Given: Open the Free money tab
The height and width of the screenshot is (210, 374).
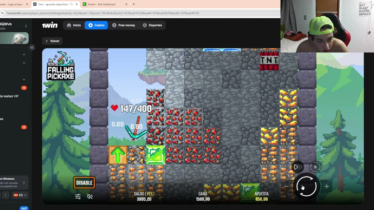Looking at the screenshot, I should (124, 25).
